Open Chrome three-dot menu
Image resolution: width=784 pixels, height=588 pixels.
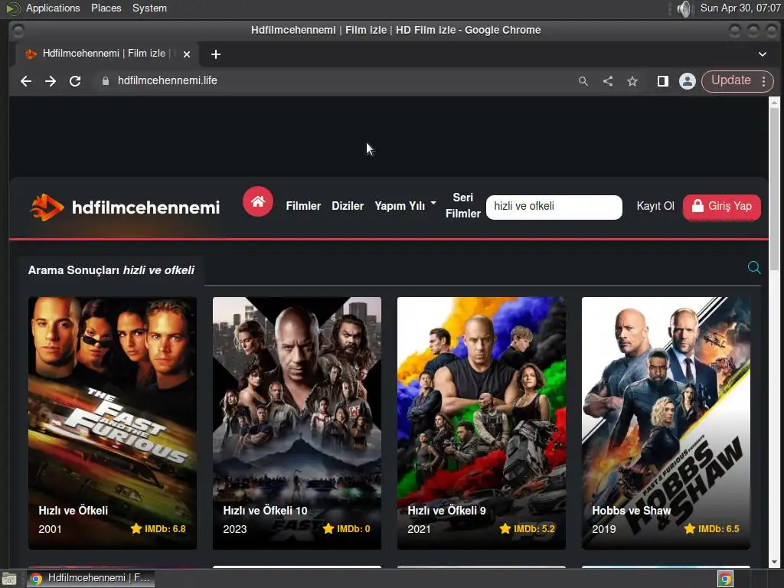coord(763,81)
